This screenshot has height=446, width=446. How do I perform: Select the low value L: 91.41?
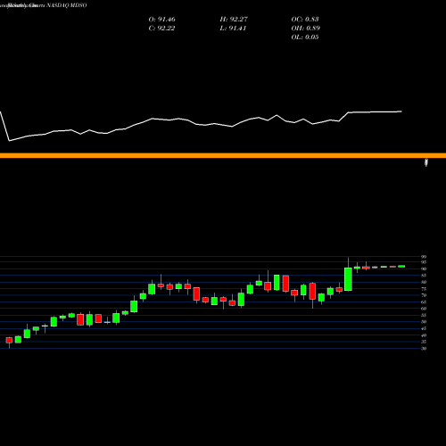click(x=233, y=29)
